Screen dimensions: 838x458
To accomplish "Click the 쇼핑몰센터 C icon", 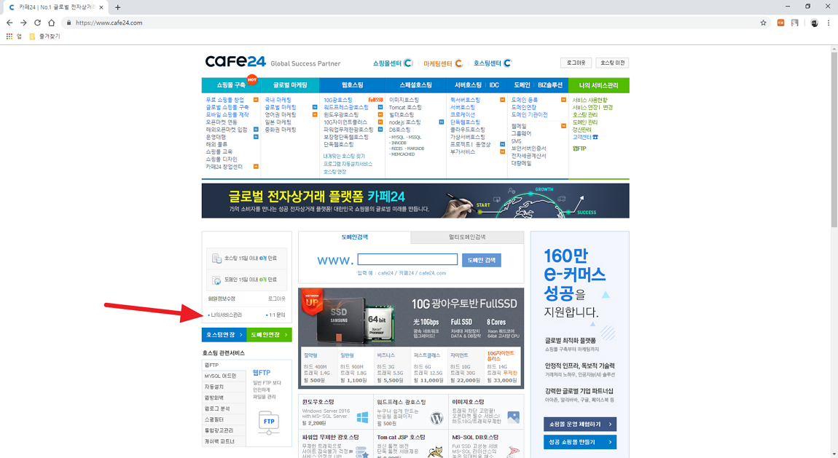I will pyautogui.click(x=408, y=63).
